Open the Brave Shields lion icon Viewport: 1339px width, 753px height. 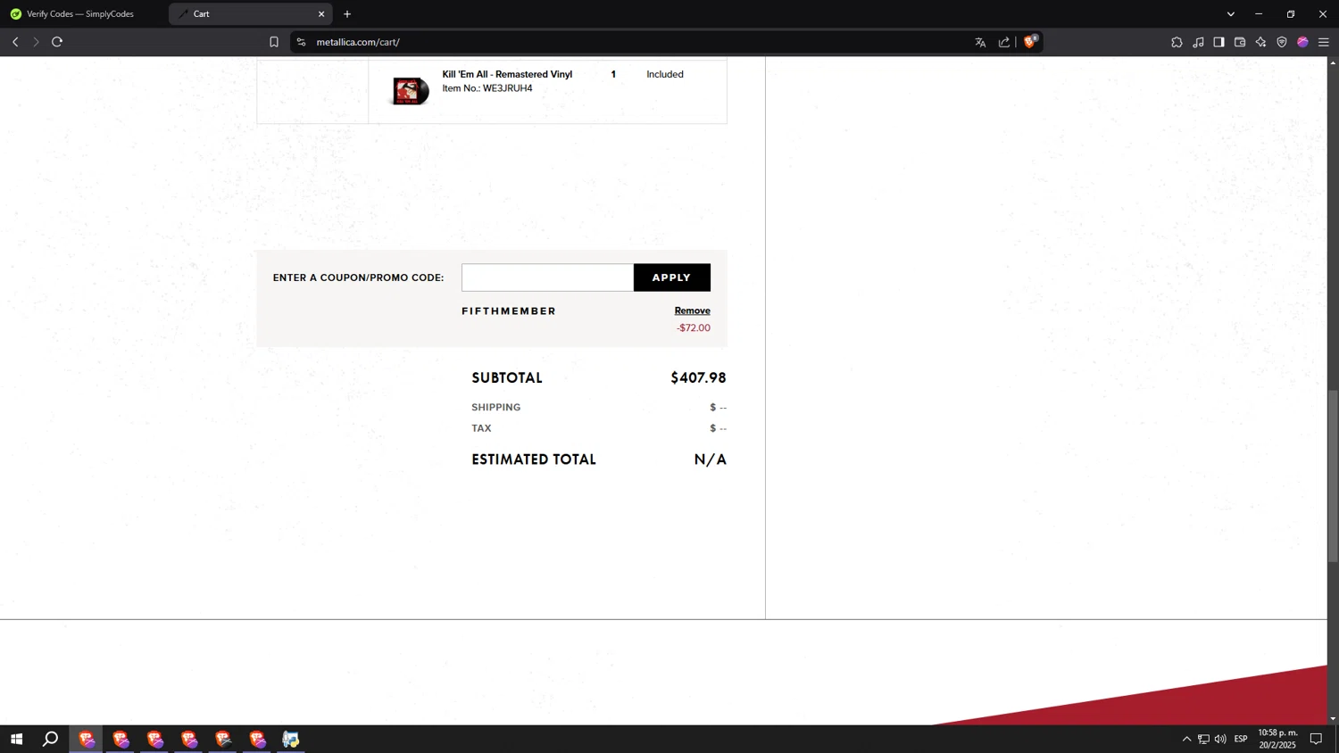(1030, 41)
